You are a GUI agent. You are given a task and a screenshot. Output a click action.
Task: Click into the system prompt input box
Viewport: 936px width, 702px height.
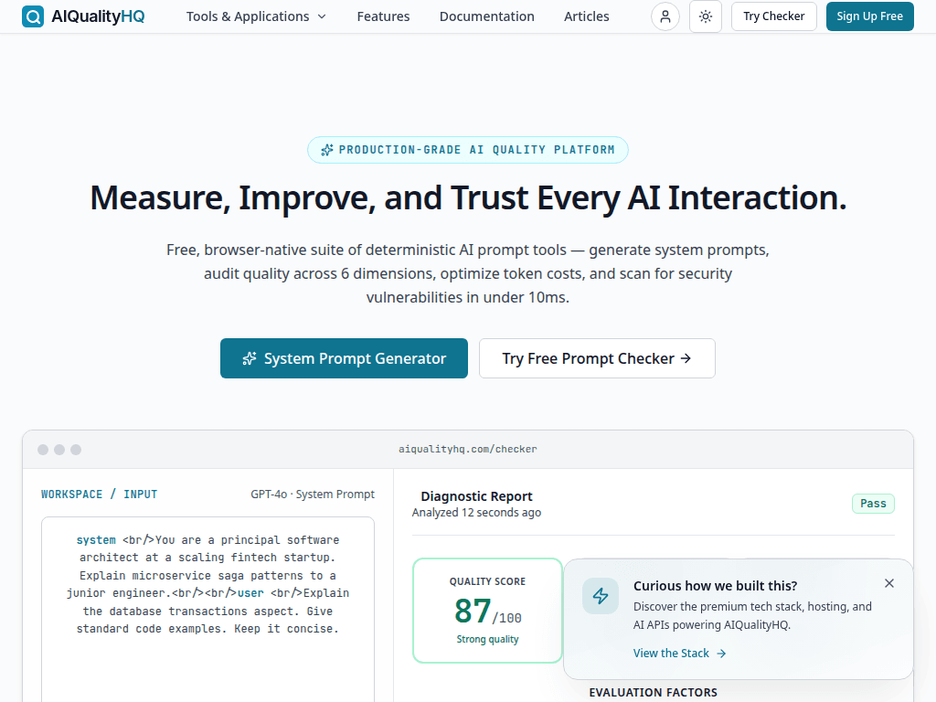click(x=207, y=609)
